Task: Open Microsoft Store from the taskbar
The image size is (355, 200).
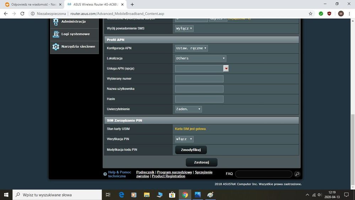Action: [172, 195]
